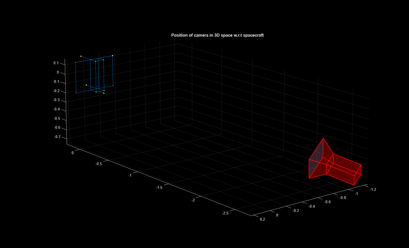
Task: Click the plot title text
Action: click(x=217, y=35)
